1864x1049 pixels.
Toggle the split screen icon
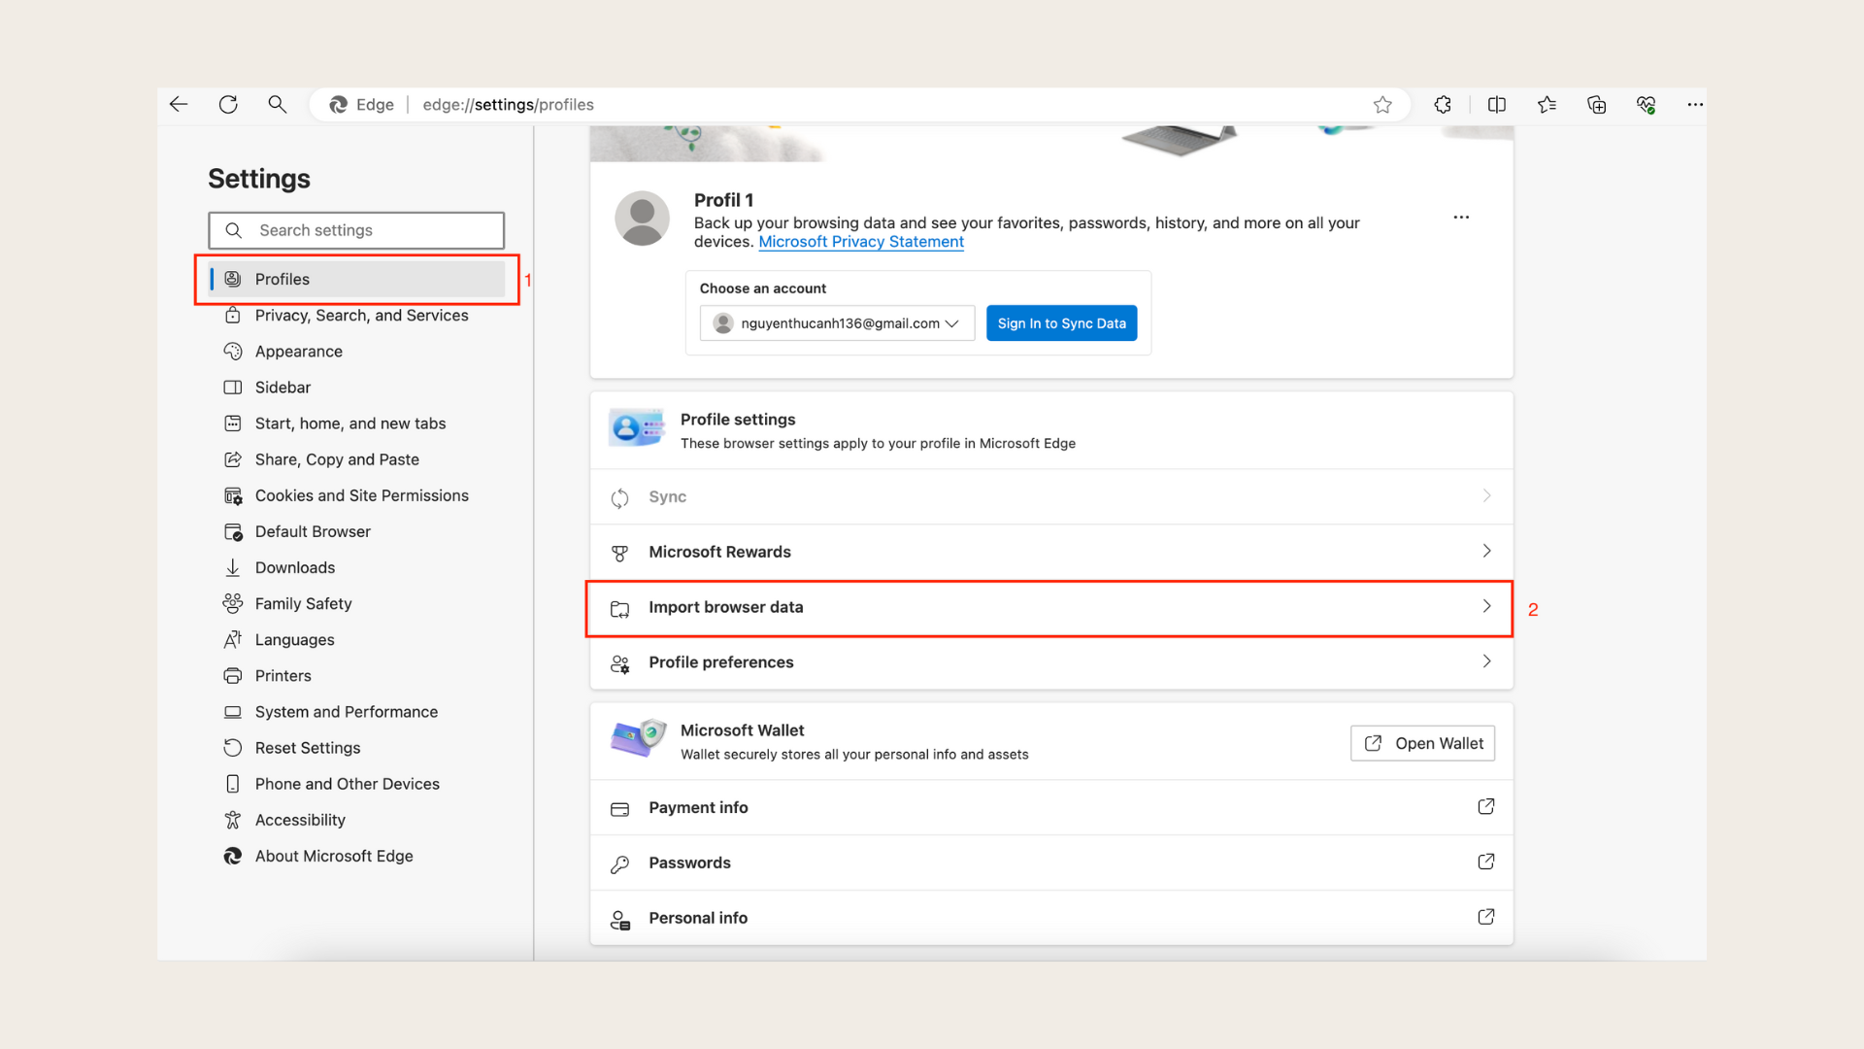(x=1497, y=105)
